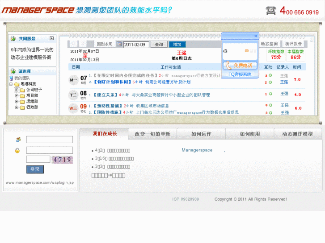Click the 登录 login button
The height and width of the screenshot is (243, 325).
click(x=35, y=169)
